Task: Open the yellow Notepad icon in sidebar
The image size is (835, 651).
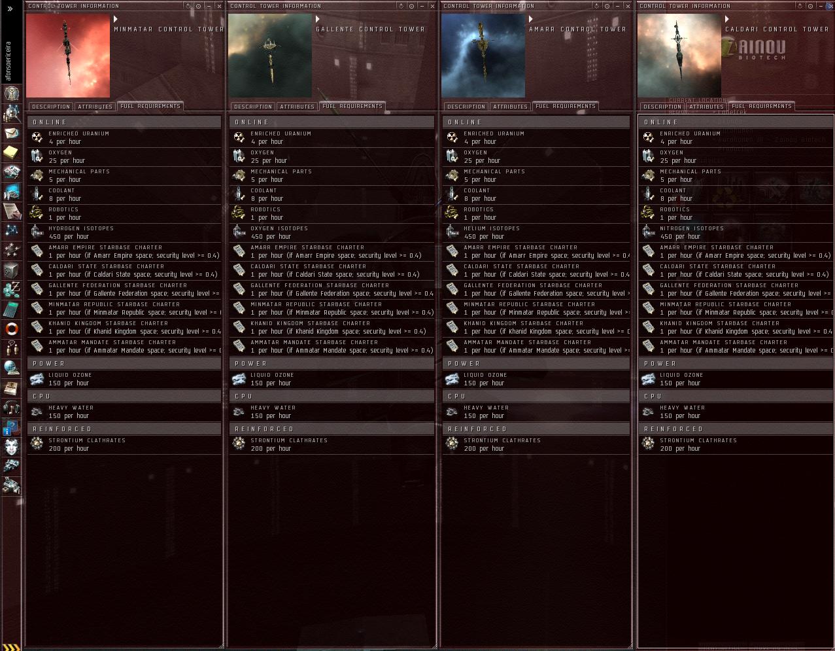Action: [11, 152]
